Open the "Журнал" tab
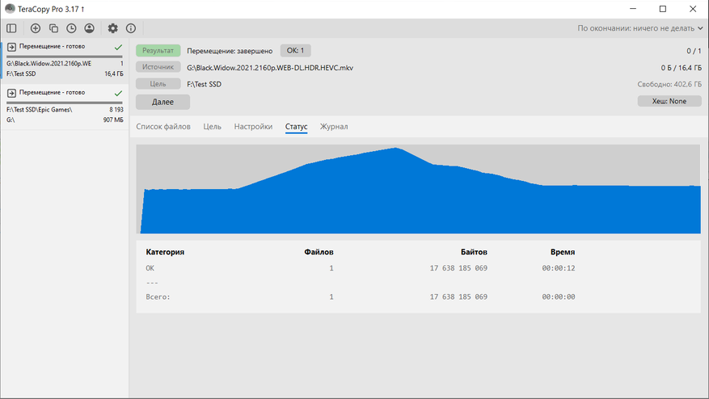This screenshot has width=709, height=399. [334, 127]
